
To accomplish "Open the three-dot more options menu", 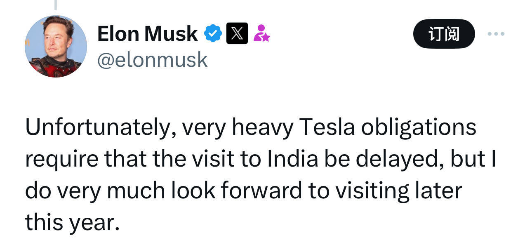I will (x=496, y=34).
